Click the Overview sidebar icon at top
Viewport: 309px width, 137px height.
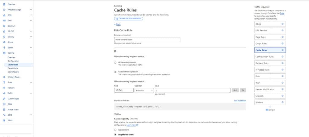point(4,4)
